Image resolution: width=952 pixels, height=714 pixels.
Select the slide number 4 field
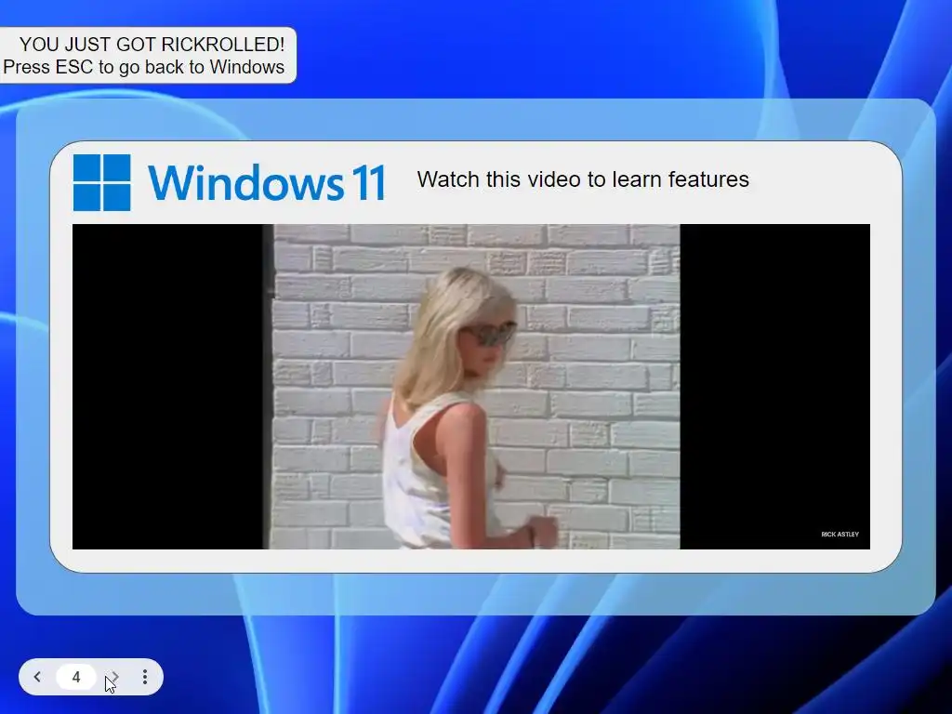[76, 677]
